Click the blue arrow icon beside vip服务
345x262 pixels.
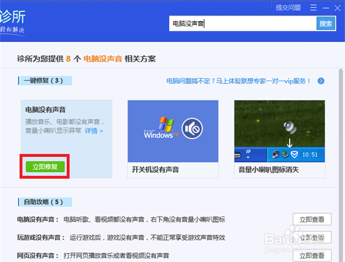pos(321,81)
